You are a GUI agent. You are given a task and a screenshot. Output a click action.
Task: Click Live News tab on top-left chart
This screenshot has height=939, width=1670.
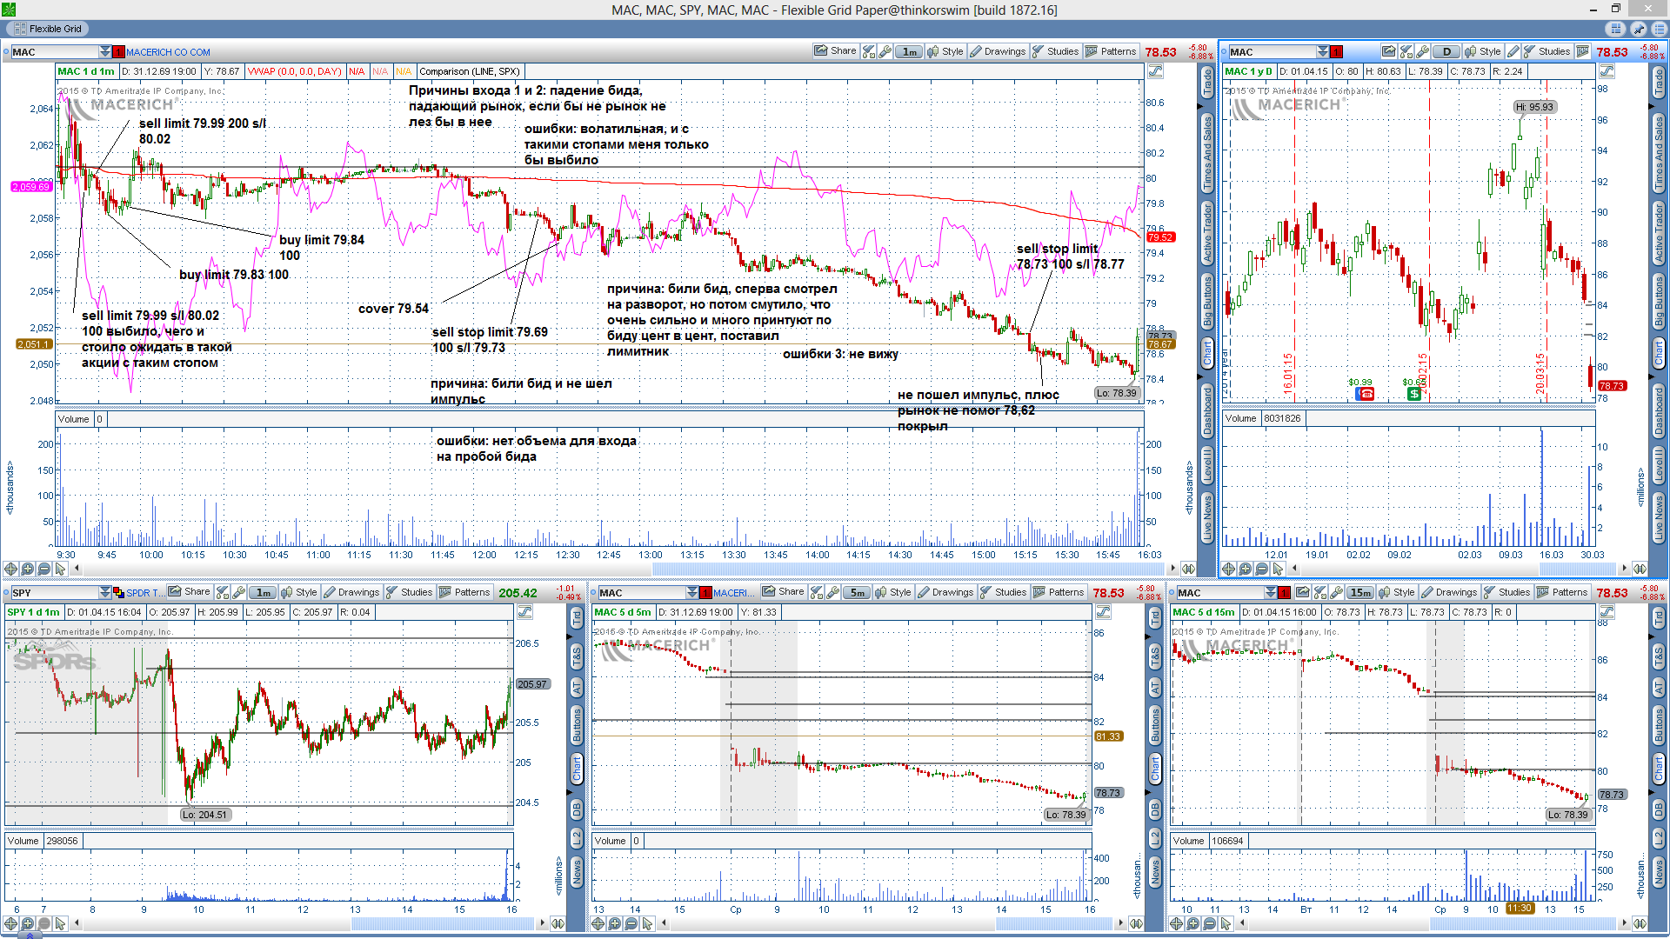pyautogui.click(x=1207, y=517)
